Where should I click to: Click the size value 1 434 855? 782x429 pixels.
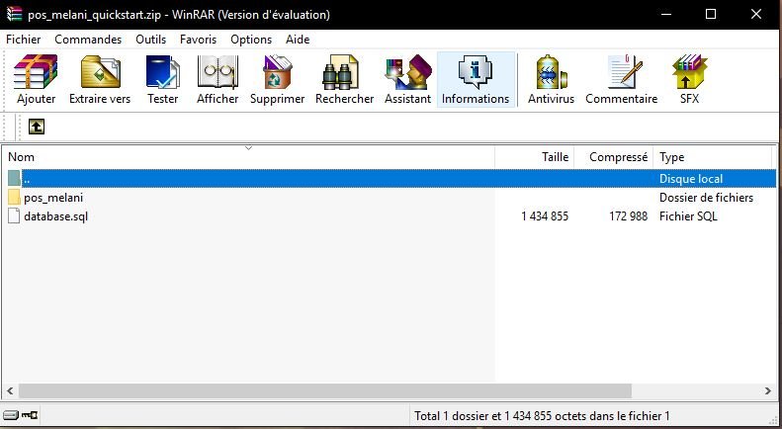pyautogui.click(x=545, y=216)
